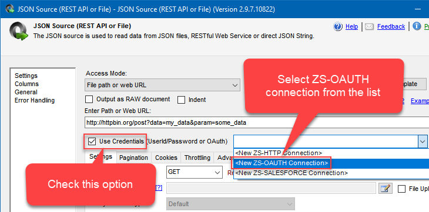Uncheck the Use Credentials checkbox
This screenshot has height=212, width=429.
(x=92, y=141)
